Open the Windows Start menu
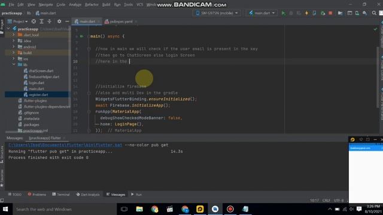The width and height of the screenshot is (383, 215). 5,209
